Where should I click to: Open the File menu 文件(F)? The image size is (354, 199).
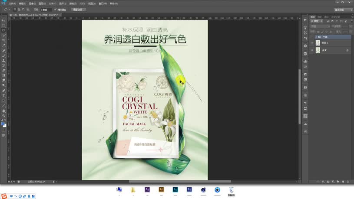pyautogui.click(x=12, y=3)
